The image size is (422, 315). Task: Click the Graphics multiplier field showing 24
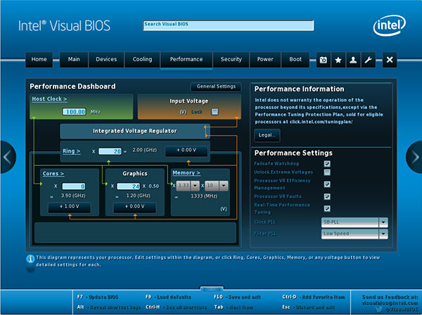click(x=129, y=186)
